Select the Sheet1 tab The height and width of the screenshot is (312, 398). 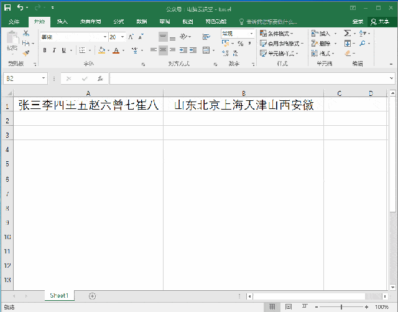(x=60, y=295)
